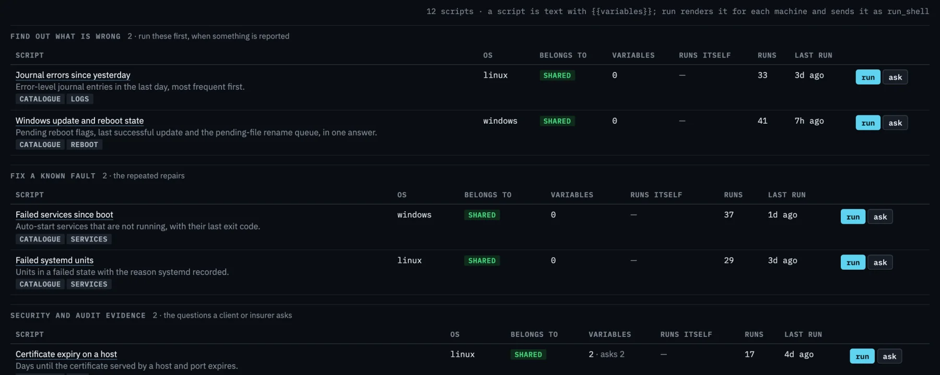The image size is (940, 375).
Task: Click SHARED badge for Certificate expiry row
Action: coord(528,355)
